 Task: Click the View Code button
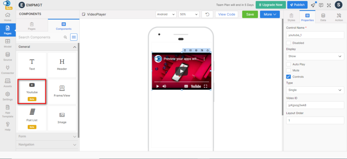coord(227,14)
